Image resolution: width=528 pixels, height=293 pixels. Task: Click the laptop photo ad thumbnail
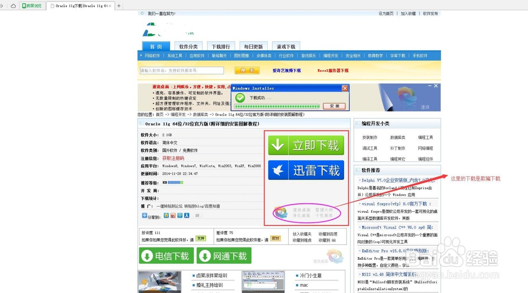(159, 282)
